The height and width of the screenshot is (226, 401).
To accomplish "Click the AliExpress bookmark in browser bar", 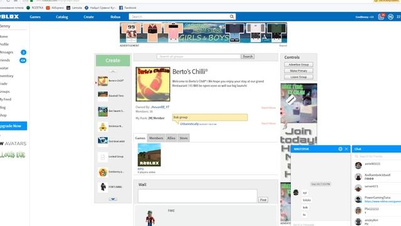I will tap(55, 8).
